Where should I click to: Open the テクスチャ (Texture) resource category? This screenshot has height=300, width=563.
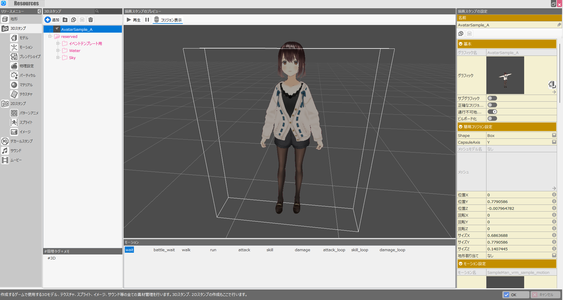(x=14, y=94)
